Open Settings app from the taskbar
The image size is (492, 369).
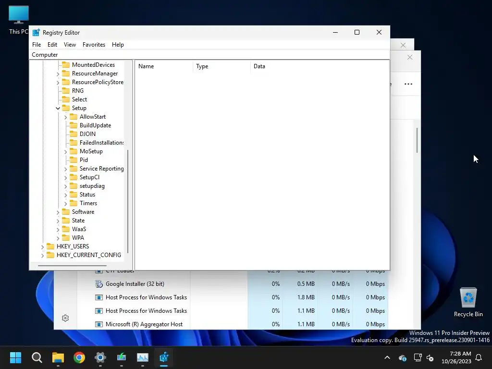click(100, 357)
